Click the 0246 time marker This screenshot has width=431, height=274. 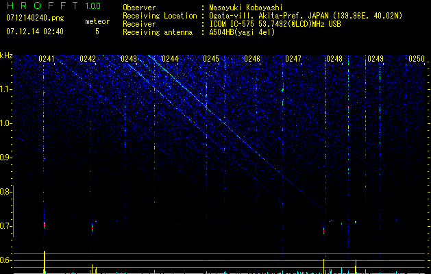coord(252,58)
